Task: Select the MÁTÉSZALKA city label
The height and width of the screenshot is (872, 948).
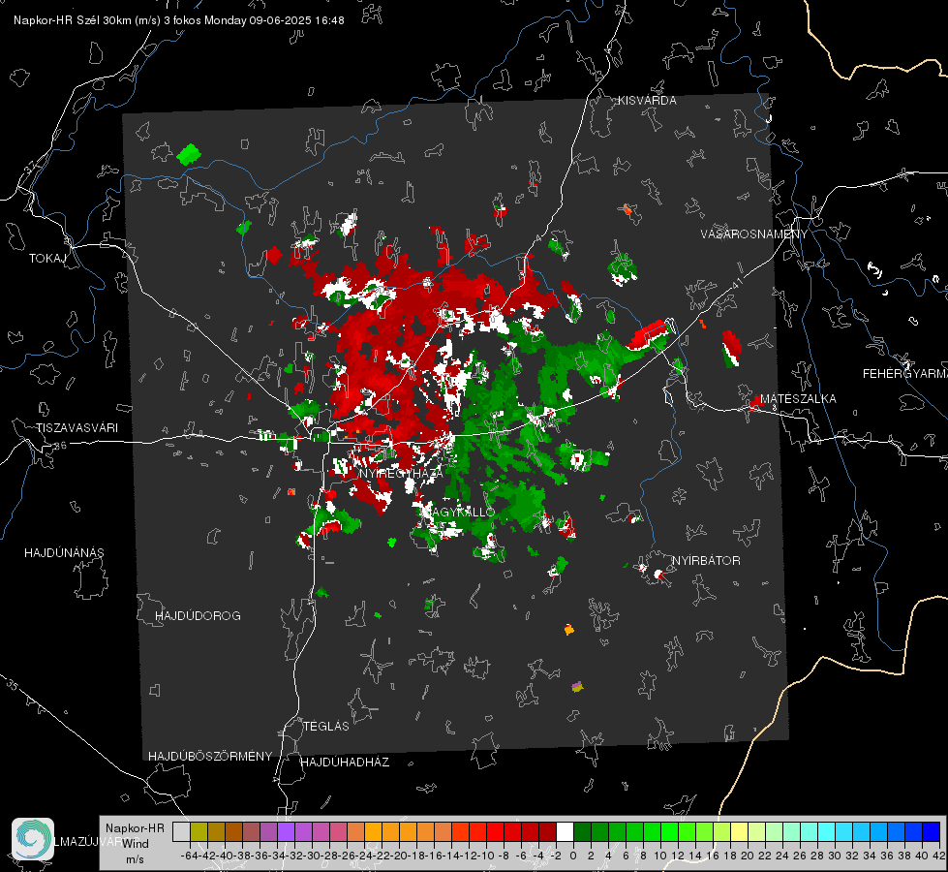Action: click(798, 399)
